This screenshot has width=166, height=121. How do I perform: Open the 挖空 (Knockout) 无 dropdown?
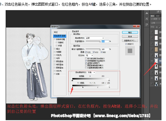89,55
